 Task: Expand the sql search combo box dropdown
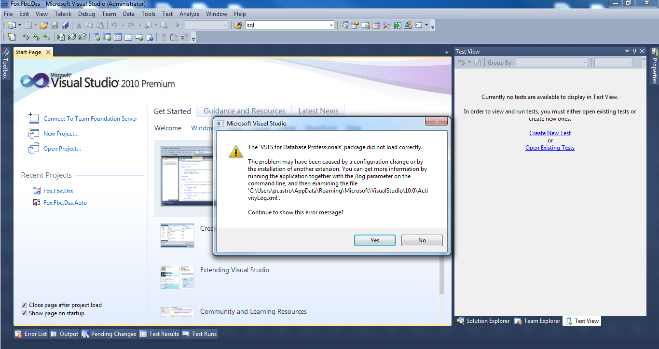click(331, 25)
